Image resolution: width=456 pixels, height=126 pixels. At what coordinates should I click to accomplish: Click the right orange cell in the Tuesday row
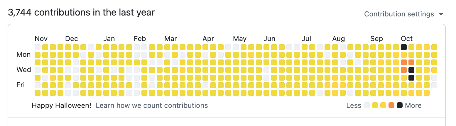[x=411, y=62]
